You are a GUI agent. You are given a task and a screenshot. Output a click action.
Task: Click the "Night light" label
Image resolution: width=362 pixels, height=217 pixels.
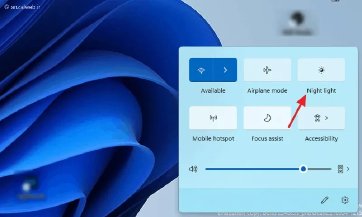pyautogui.click(x=321, y=90)
